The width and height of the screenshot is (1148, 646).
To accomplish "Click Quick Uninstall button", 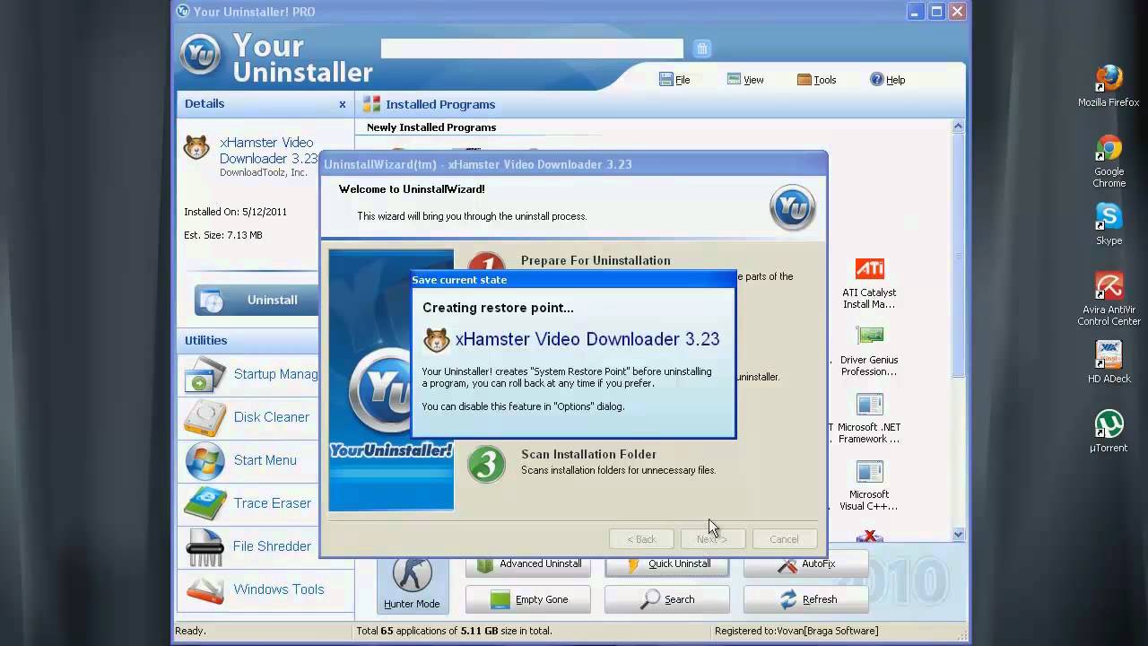I will click(666, 564).
